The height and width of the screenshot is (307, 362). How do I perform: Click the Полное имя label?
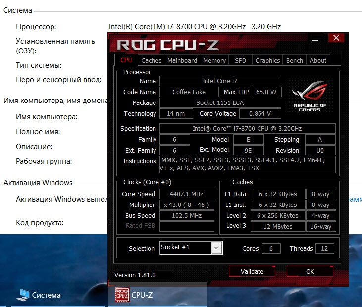point(38,132)
